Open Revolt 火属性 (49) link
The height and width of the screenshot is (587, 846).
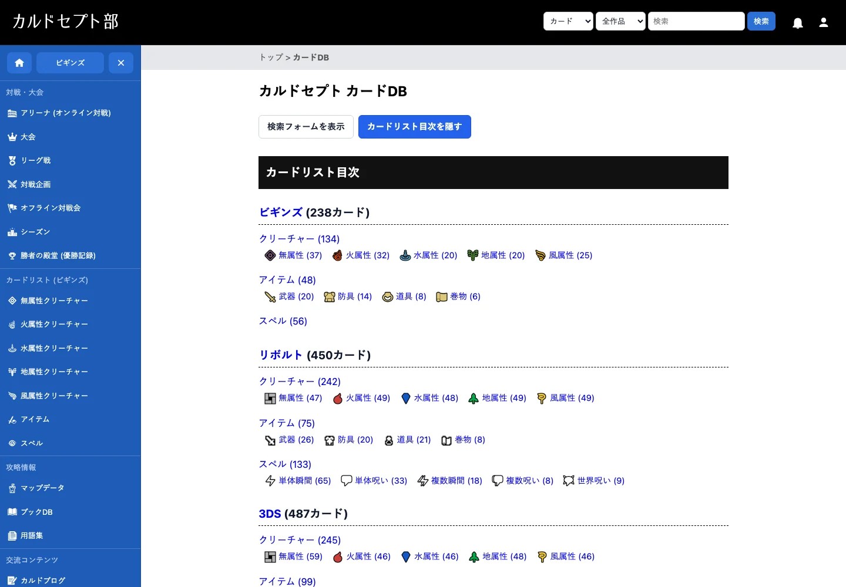pyautogui.click(x=368, y=398)
